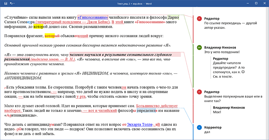Screen dimensions: 269x140
Task: Click the yellow-highlighted 'котор' in 'которой дошел сам'
Action: 38,26
